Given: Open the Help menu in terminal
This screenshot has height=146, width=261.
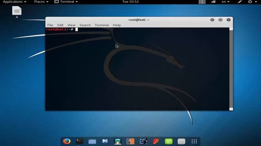Looking at the screenshot, I should point(117,25).
